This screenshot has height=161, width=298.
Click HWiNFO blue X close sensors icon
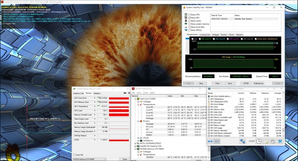click(280, 141)
